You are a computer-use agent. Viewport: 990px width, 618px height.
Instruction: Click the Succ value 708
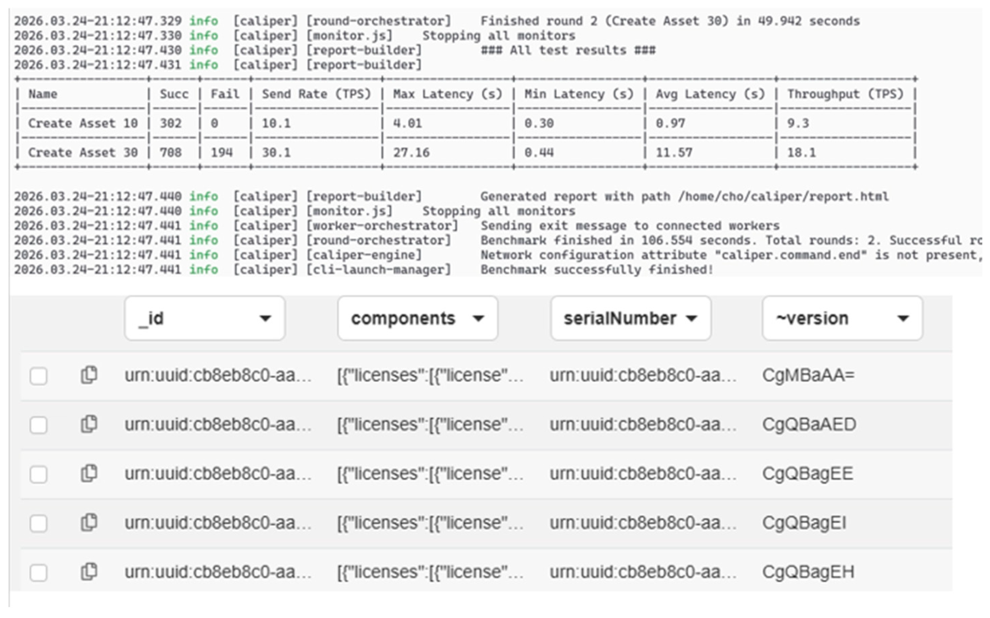click(171, 153)
